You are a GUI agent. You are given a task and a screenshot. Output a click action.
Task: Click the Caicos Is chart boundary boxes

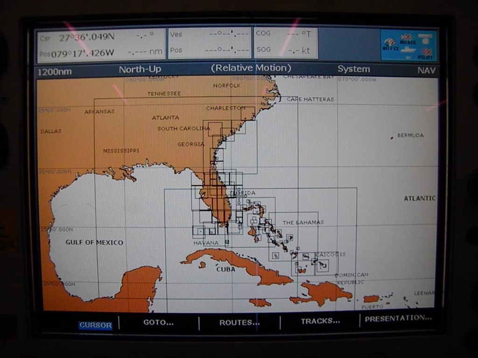322,265
